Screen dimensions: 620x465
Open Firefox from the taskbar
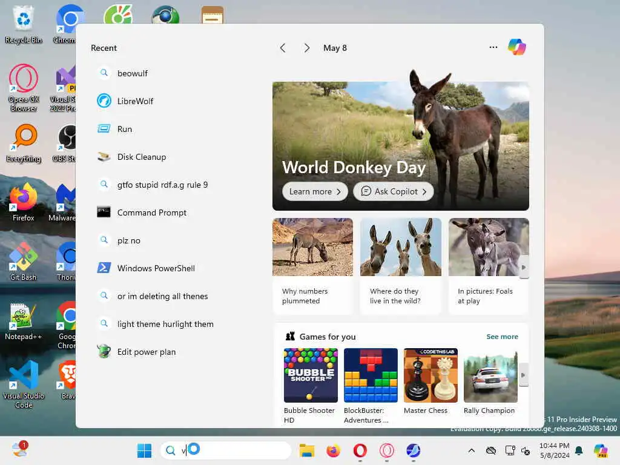coord(334,450)
